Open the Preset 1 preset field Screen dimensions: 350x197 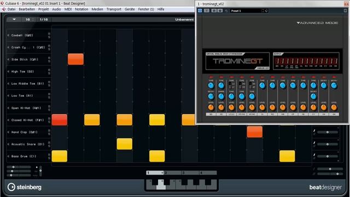click(246, 11)
